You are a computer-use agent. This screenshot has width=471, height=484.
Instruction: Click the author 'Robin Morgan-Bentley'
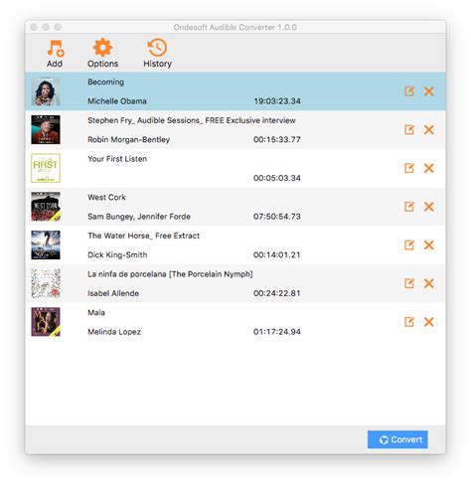tap(128, 140)
